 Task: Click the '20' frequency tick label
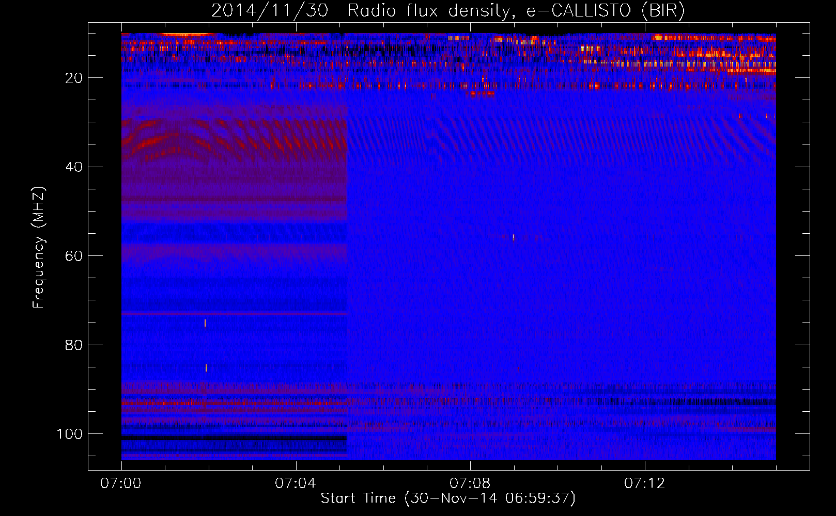pyautogui.click(x=74, y=78)
